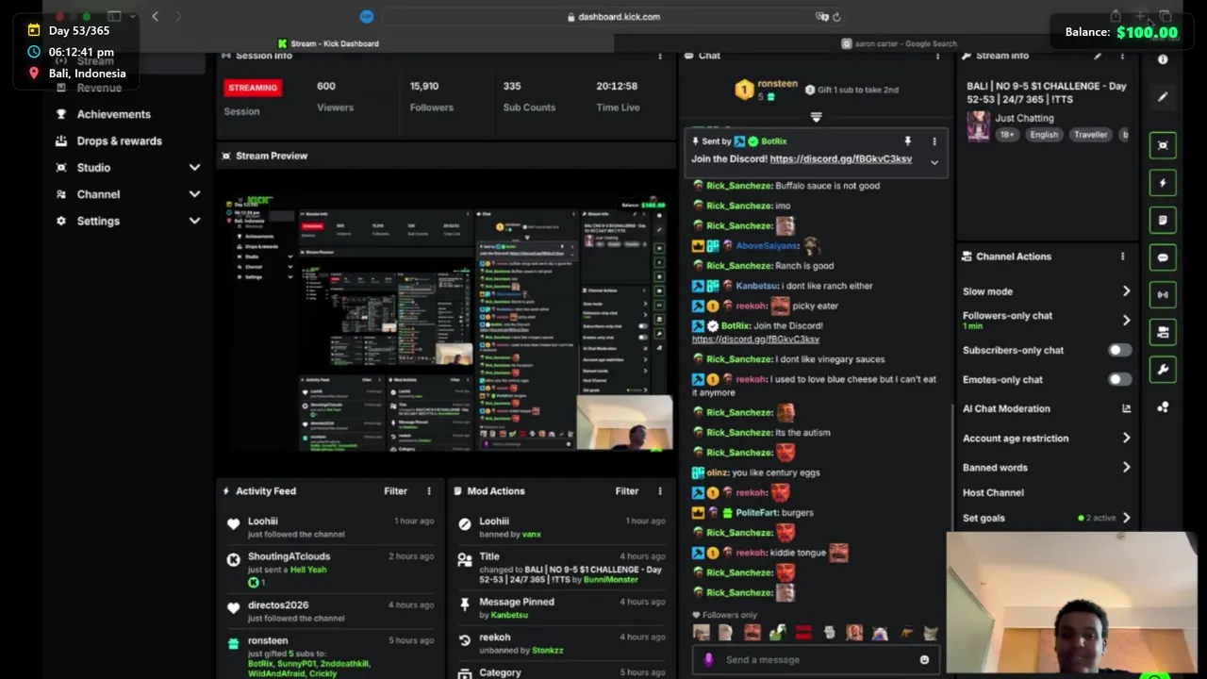Switch to the Stream - Kick Dashboard tab
This screenshot has width=1207, height=679.
tap(328, 43)
